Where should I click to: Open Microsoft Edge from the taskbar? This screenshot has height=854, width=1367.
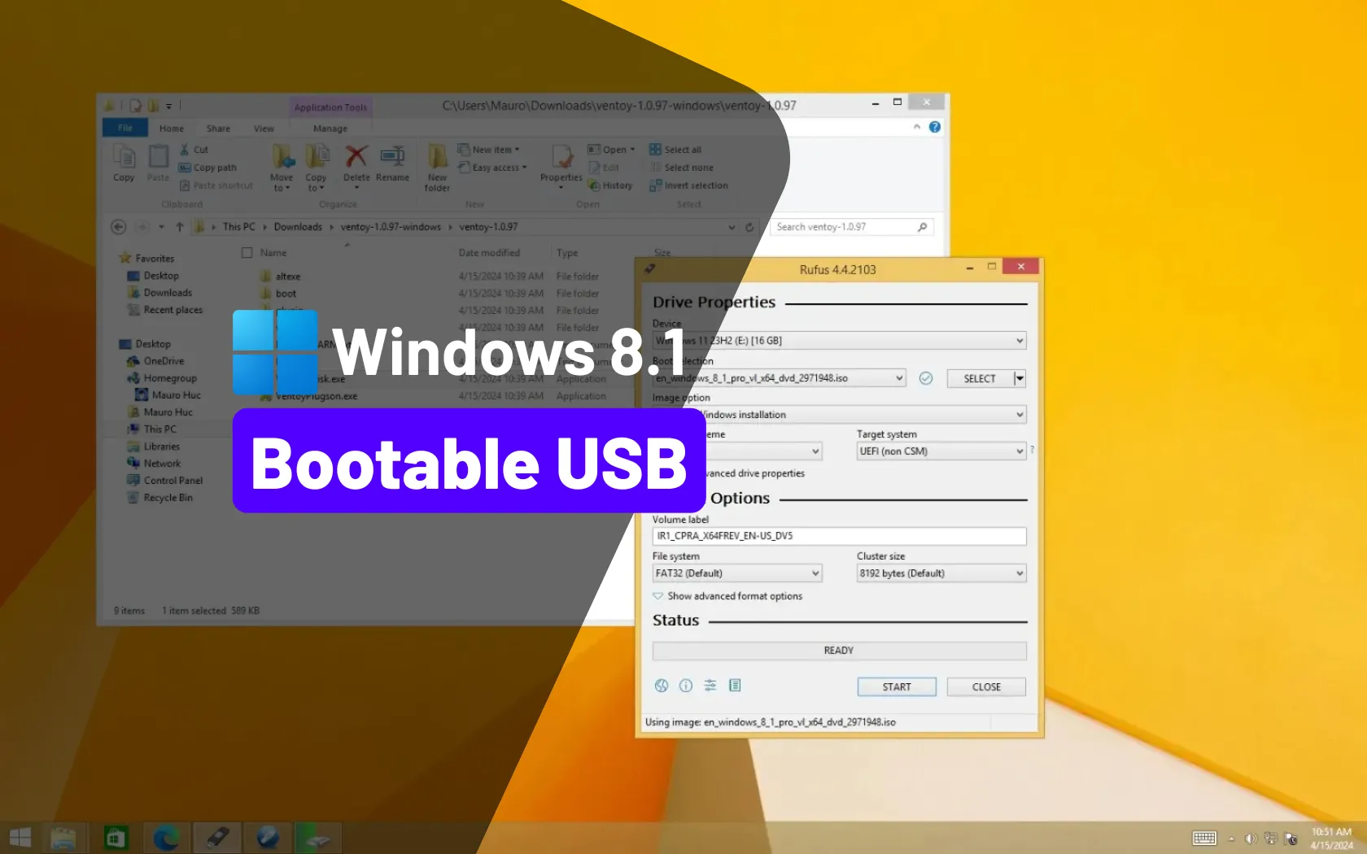[166, 837]
